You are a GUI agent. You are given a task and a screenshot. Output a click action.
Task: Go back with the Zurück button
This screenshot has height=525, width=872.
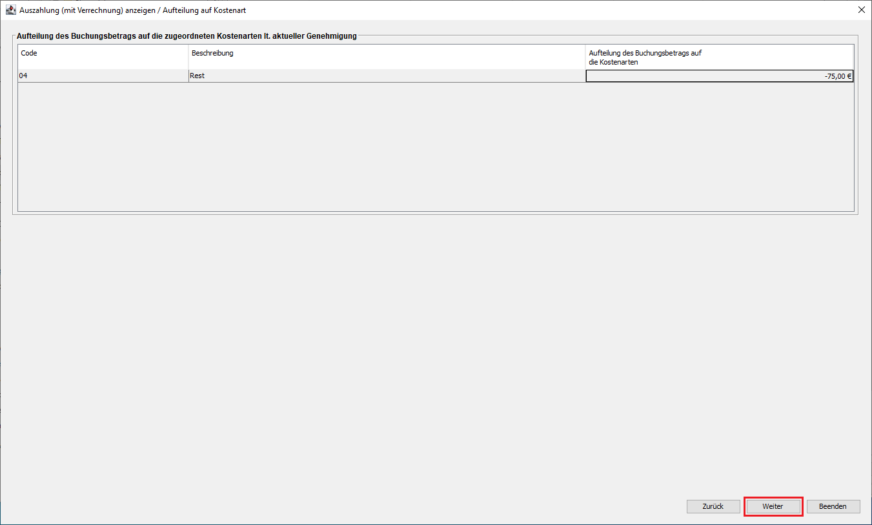coord(713,506)
